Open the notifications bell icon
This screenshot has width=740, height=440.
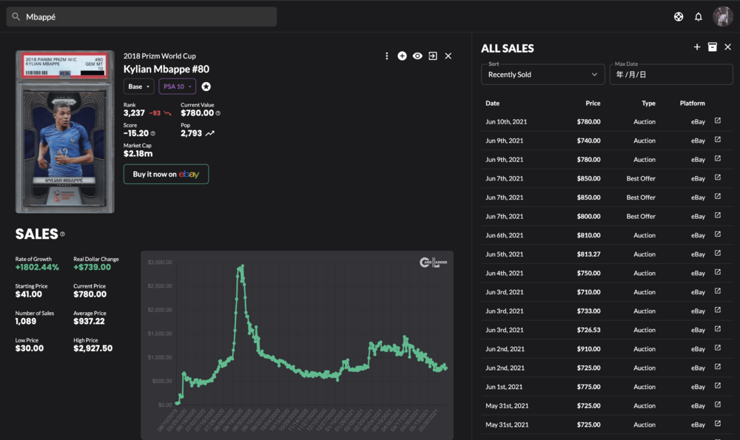[x=698, y=17]
